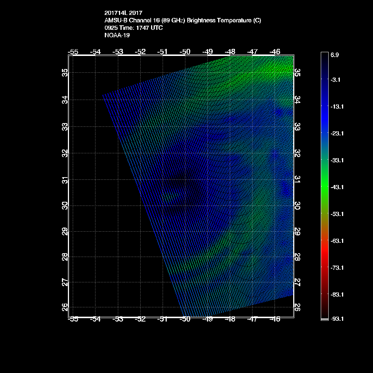Select the -47 longitude label on the top axis

pos(253,51)
